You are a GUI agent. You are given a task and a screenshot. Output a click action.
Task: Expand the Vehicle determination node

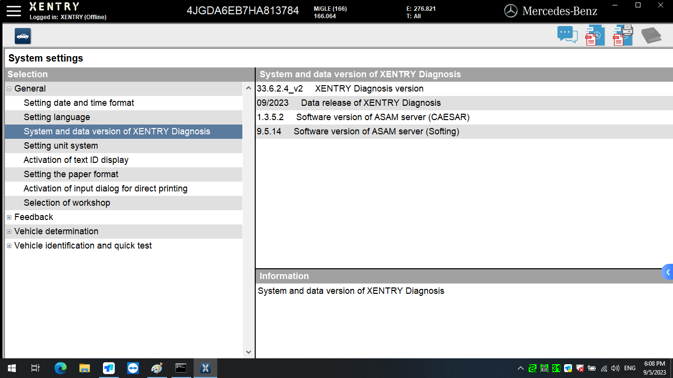[x=9, y=231]
